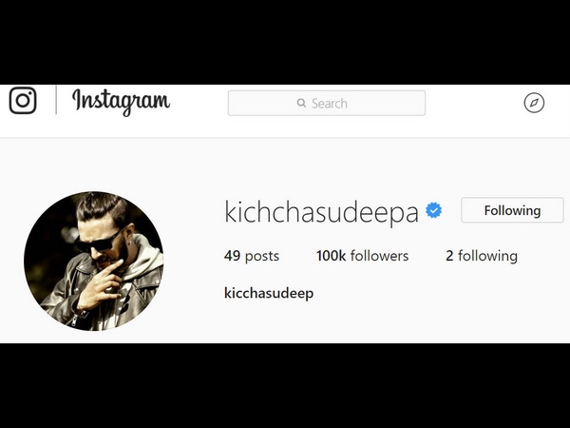
Task: Open Explore via the compass icon
Action: [x=534, y=103]
